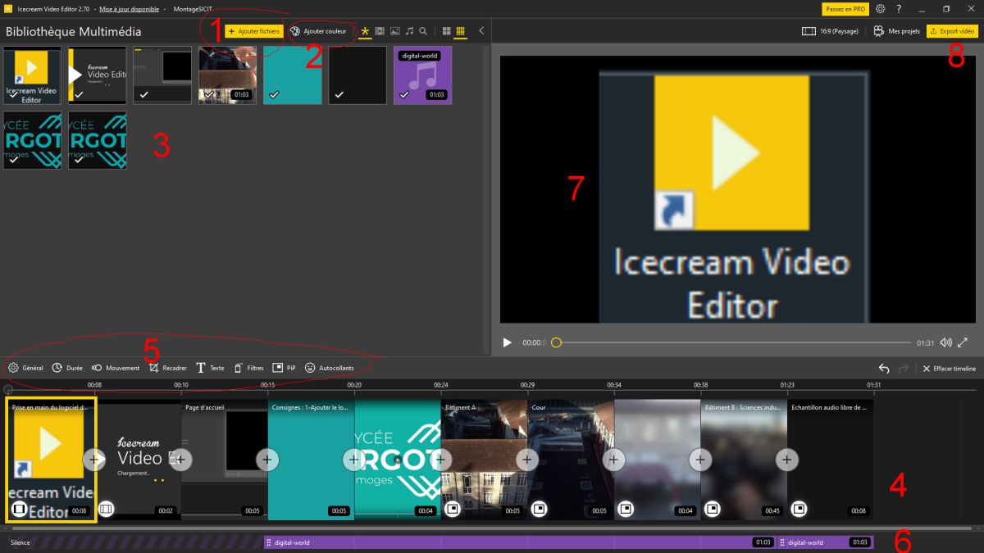984x553 pixels.
Task: Open the Autocollants stickers tool
Action: tap(329, 368)
